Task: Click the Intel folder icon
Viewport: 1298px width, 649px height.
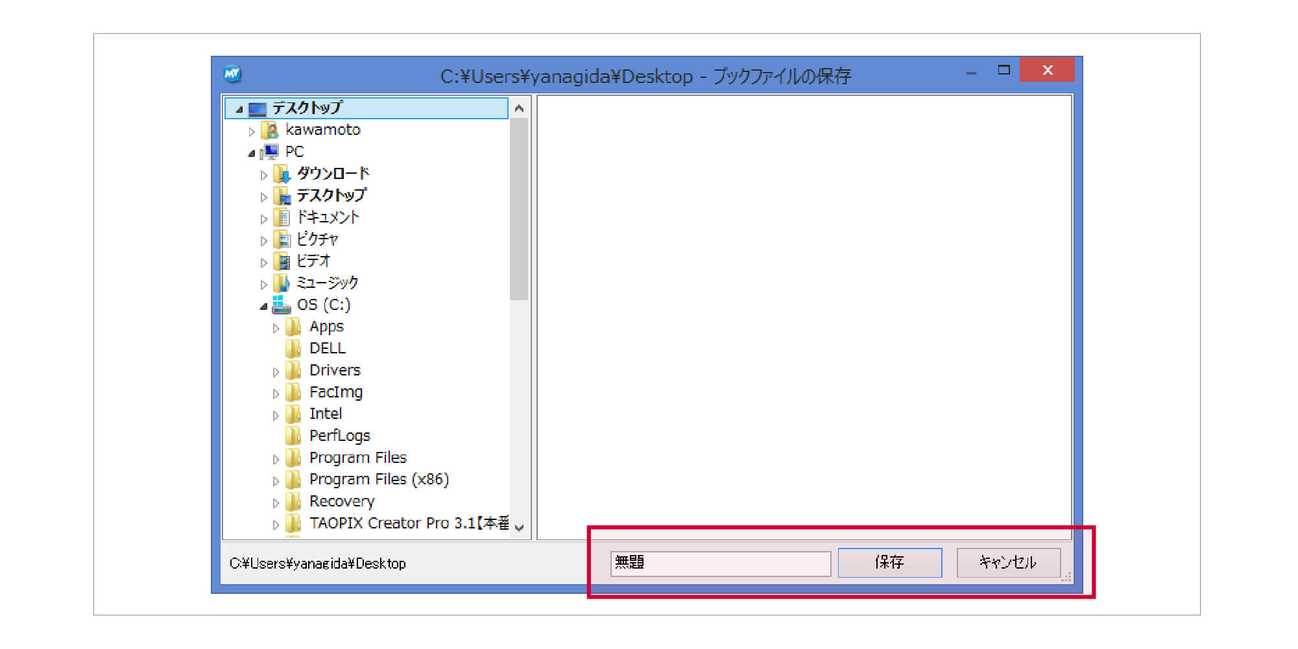Action: pyautogui.click(x=293, y=414)
